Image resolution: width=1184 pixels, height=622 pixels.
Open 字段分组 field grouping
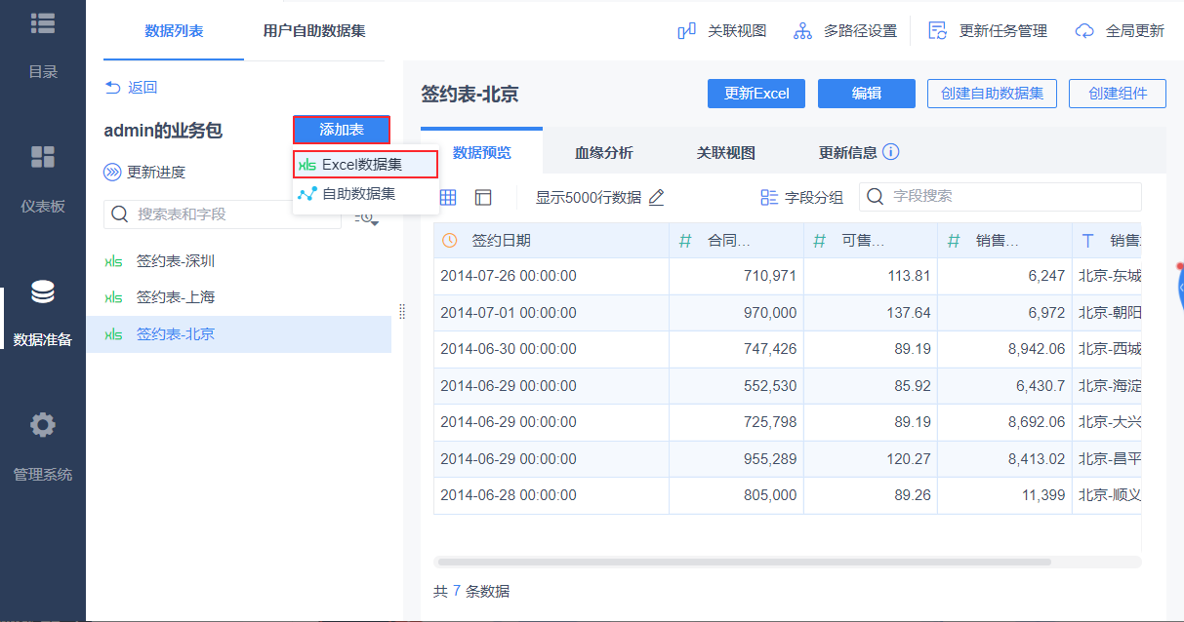click(801, 197)
